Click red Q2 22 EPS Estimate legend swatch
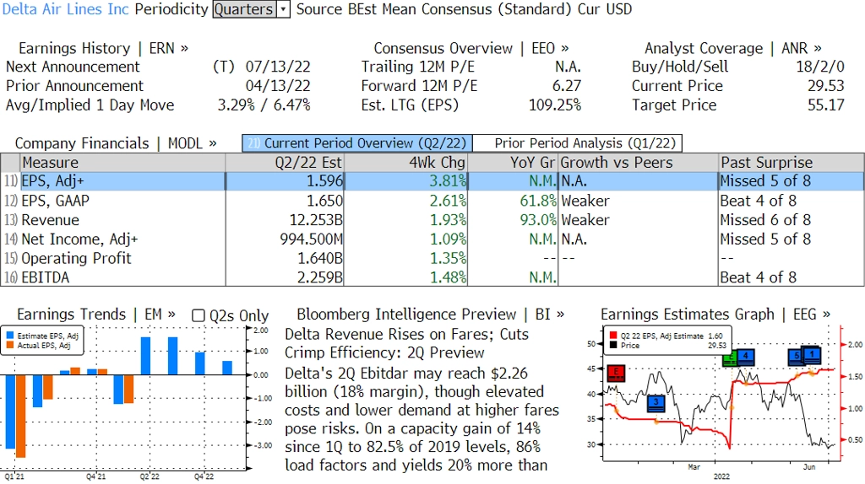865x484 pixels. 613,336
